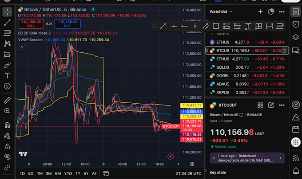
Task: Select the 6M time range
Action: coord(58,173)
